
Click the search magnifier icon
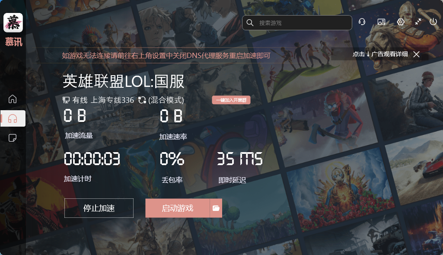pyautogui.click(x=250, y=22)
